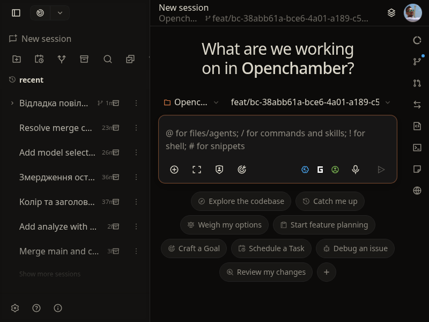This screenshot has width=429, height=322.
Task: Click Show more sessions link
Action: (x=50, y=274)
